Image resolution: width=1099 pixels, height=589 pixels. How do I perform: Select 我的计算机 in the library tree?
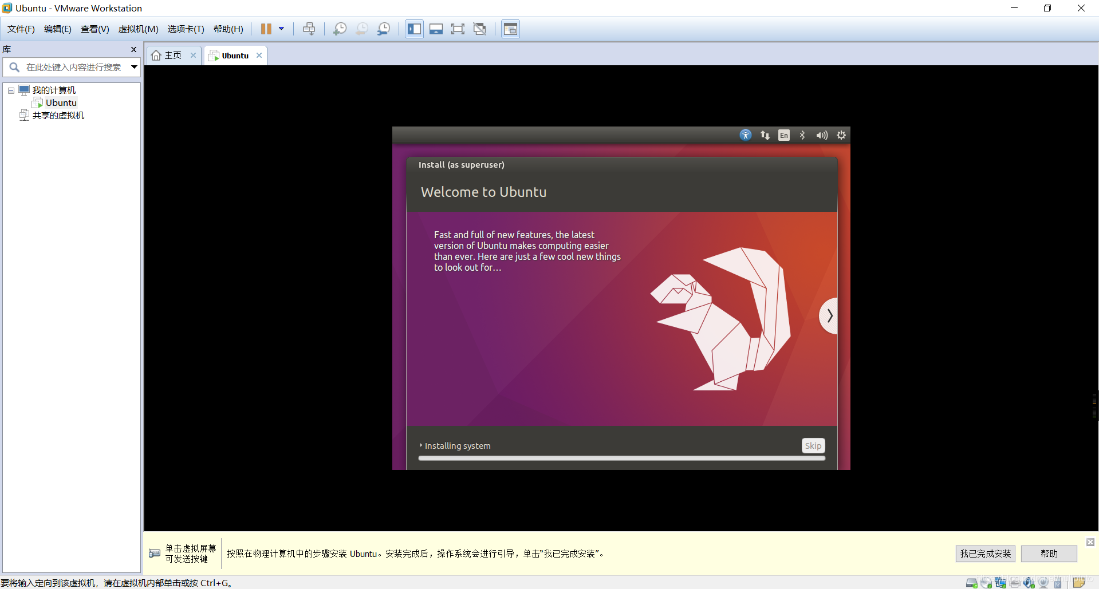[x=54, y=90]
